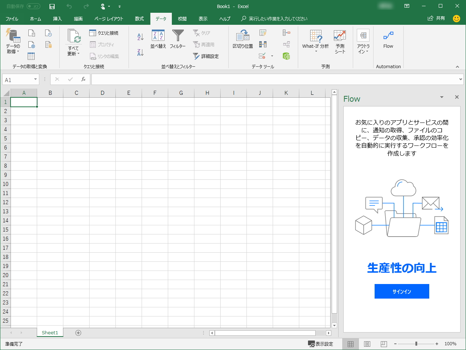Switch to the 数式 (Formulas) ribbon tab
466x350 pixels.
point(139,19)
